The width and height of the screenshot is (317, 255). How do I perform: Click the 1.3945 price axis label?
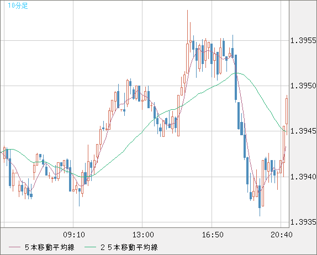click(303, 131)
